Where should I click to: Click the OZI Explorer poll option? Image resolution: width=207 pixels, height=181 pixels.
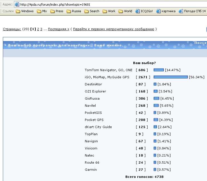coord(95,91)
